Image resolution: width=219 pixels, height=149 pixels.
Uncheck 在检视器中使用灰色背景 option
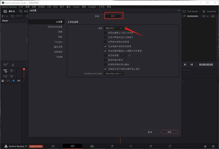105,46
